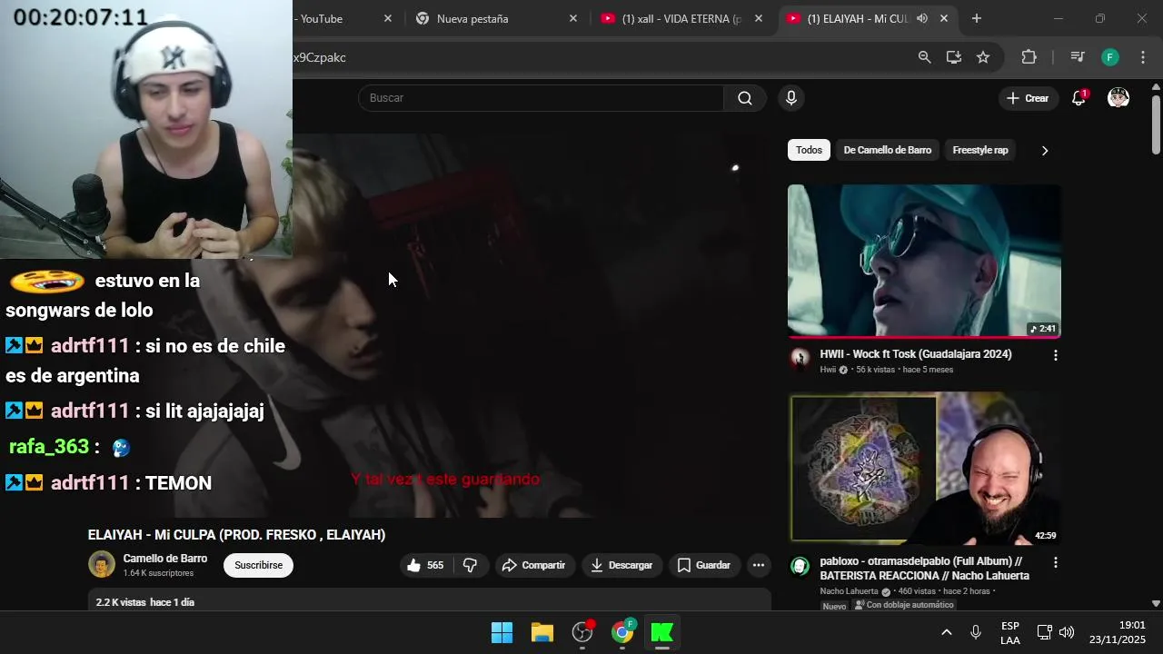
Task: Mute the ELAIYAH tab audio icon
Action: tap(922, 18)
